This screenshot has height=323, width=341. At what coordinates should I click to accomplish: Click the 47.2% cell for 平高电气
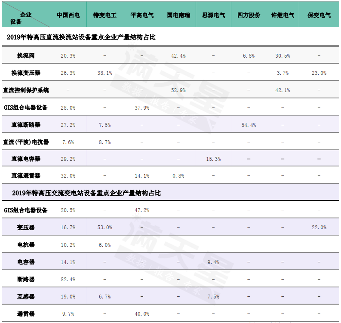[x=142, y=210]
